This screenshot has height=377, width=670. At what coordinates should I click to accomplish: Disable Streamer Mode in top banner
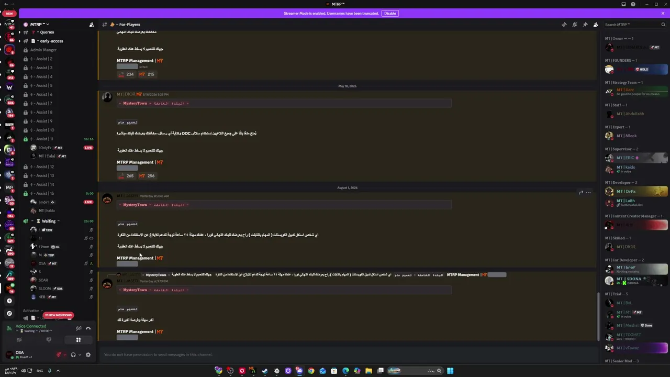click(x=390, y=13)
